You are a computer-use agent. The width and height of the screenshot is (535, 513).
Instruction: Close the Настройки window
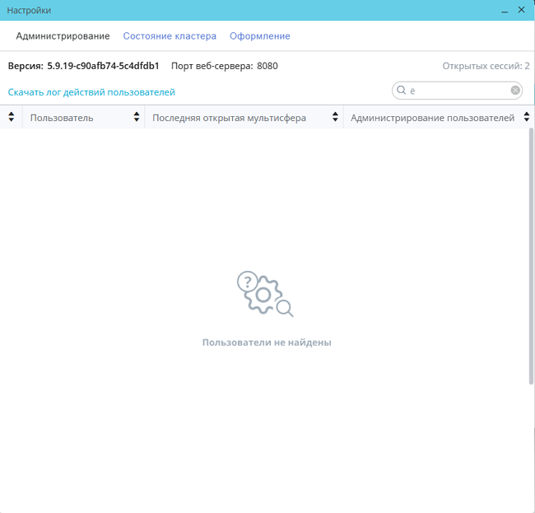point(522,10)
